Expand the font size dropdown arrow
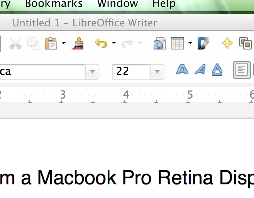This screenshot has height=198, width=254. 157,72
